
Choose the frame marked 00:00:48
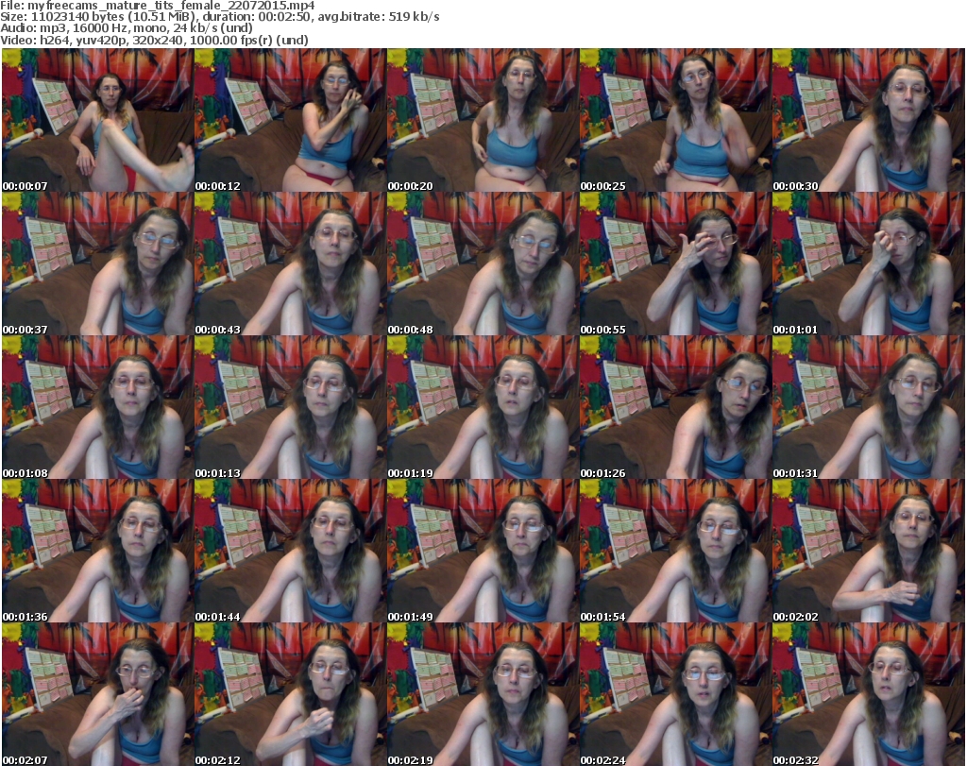[483, 264]
